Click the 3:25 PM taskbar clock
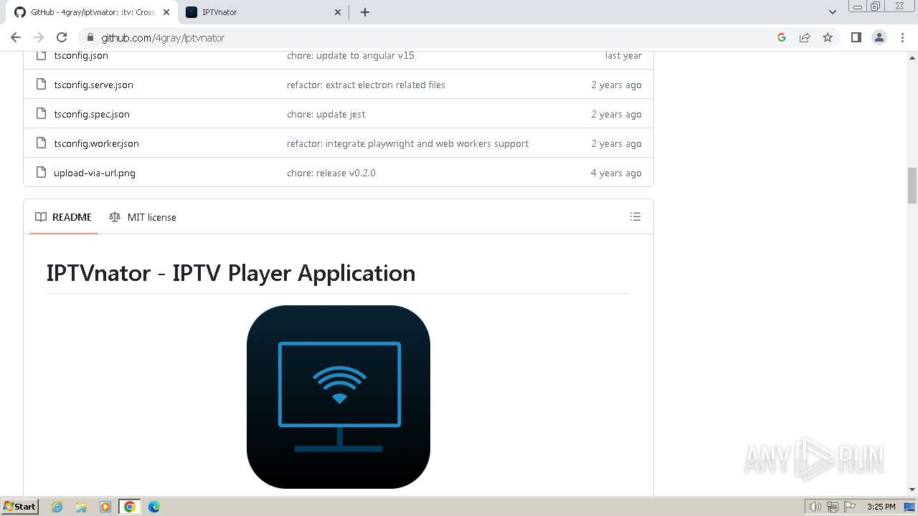 click(x=881, y=507)
